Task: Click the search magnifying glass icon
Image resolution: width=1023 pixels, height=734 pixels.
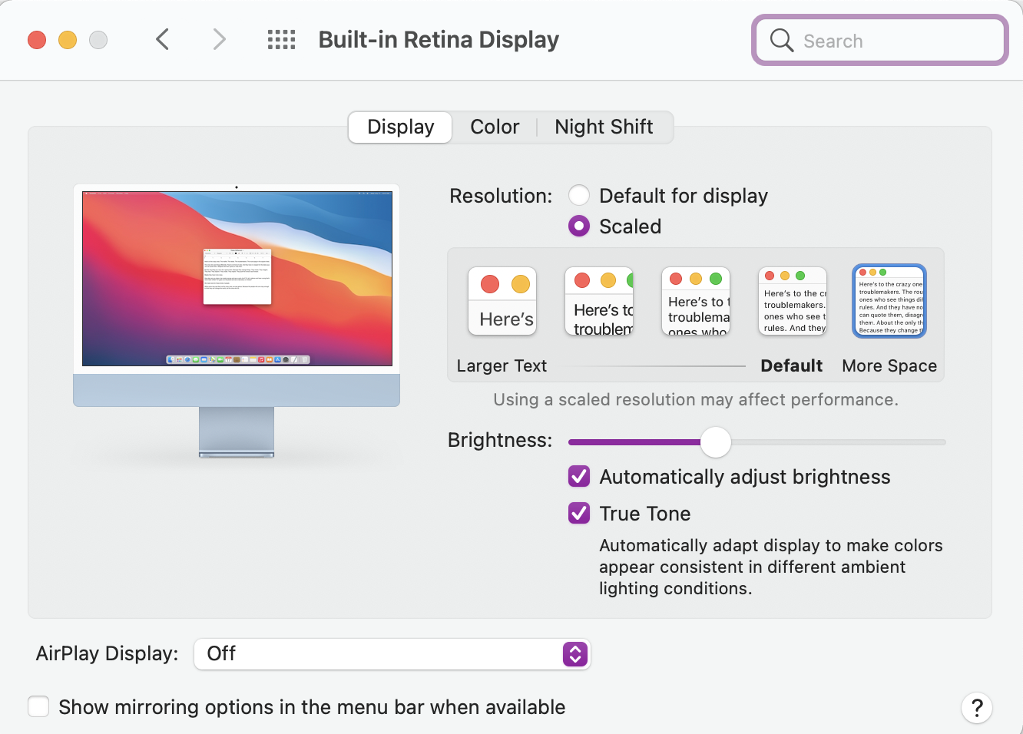Action: point(781,40)
